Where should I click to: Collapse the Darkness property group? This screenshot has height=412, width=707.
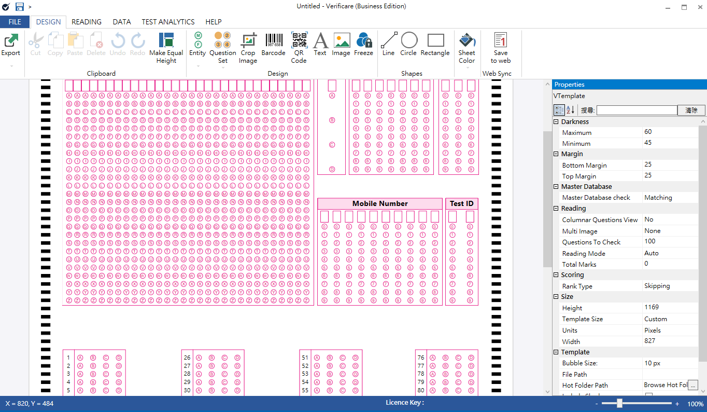point(556,122)
